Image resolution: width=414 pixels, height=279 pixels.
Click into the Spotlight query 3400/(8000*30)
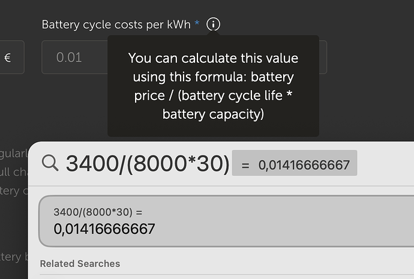click(x=147, y=163)
